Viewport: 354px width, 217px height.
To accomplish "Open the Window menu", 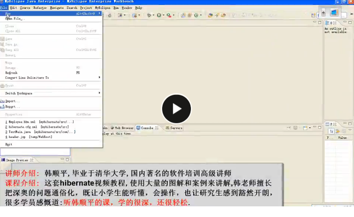I will coord(127,8).
